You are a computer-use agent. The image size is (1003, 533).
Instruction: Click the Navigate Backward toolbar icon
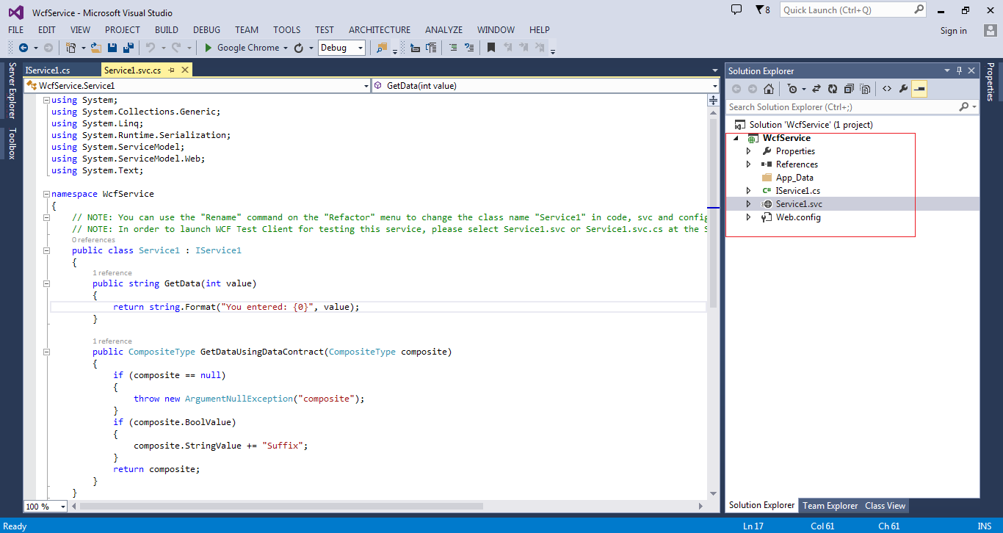[23, 48]
